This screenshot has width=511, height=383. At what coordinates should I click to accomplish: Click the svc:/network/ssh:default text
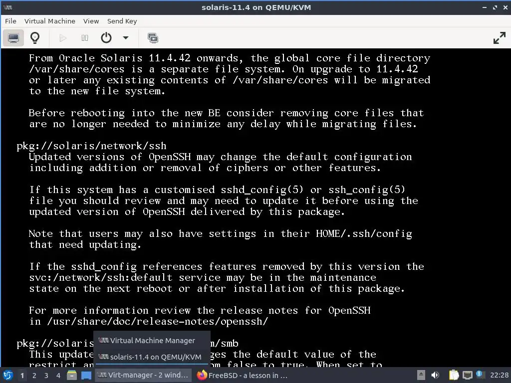coord(101,277)
